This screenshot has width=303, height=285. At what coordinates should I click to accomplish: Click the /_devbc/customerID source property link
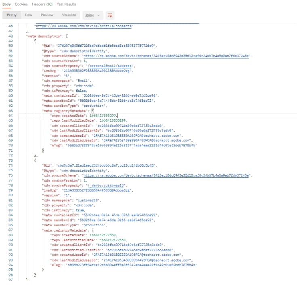click(105, 186)
